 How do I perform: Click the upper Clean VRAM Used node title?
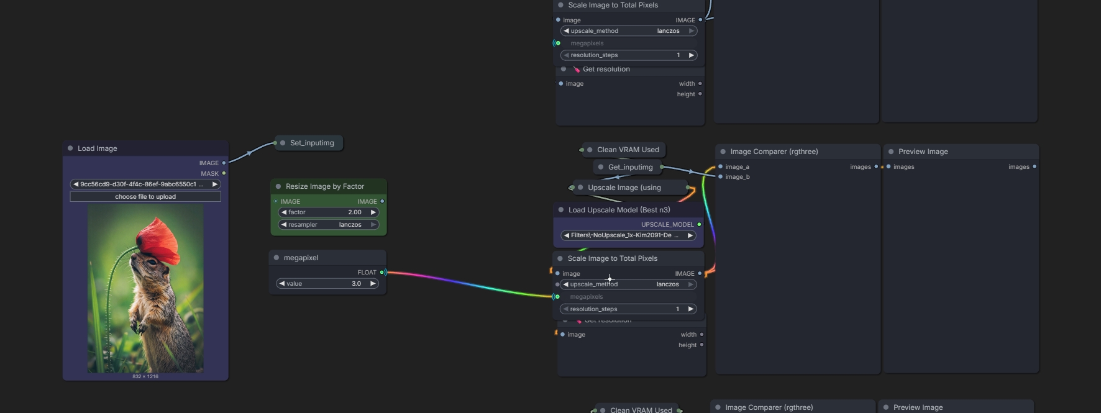[x=628, y=150]
